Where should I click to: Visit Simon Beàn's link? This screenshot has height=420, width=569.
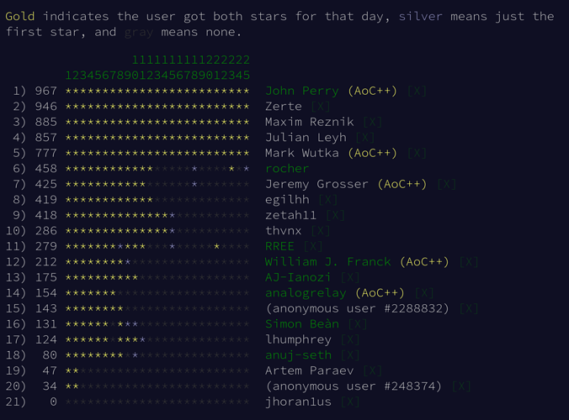point(302,324)
